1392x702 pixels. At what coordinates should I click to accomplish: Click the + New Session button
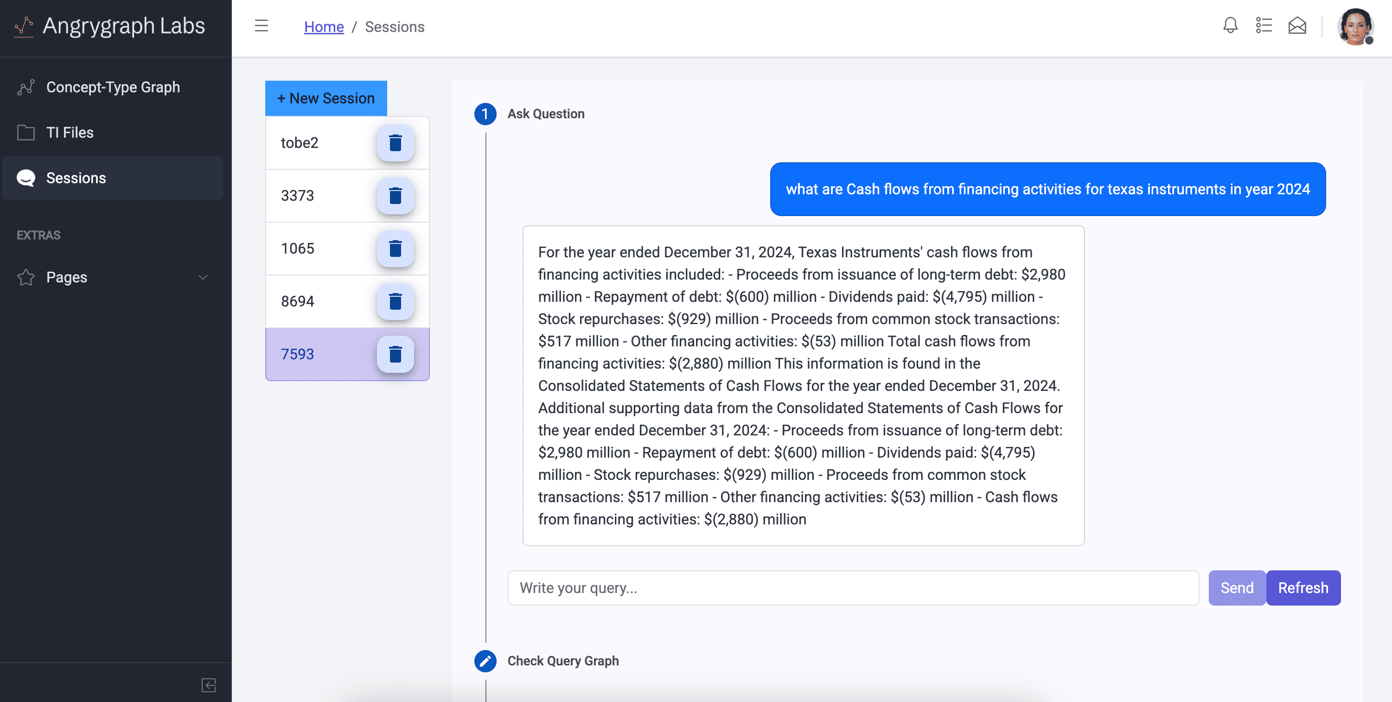point(326,98)
